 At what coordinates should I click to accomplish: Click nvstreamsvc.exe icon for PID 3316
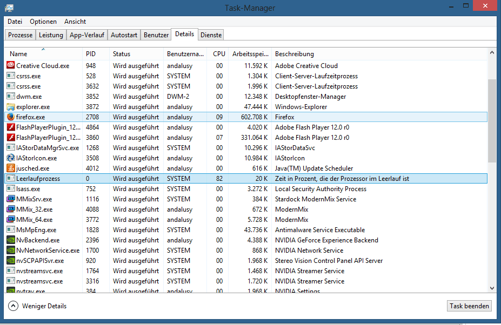point(11,281)
